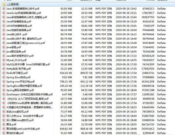Select file name Redis学习笔记.pdf
The image size is (175, 135).
[x=17, y=73]
